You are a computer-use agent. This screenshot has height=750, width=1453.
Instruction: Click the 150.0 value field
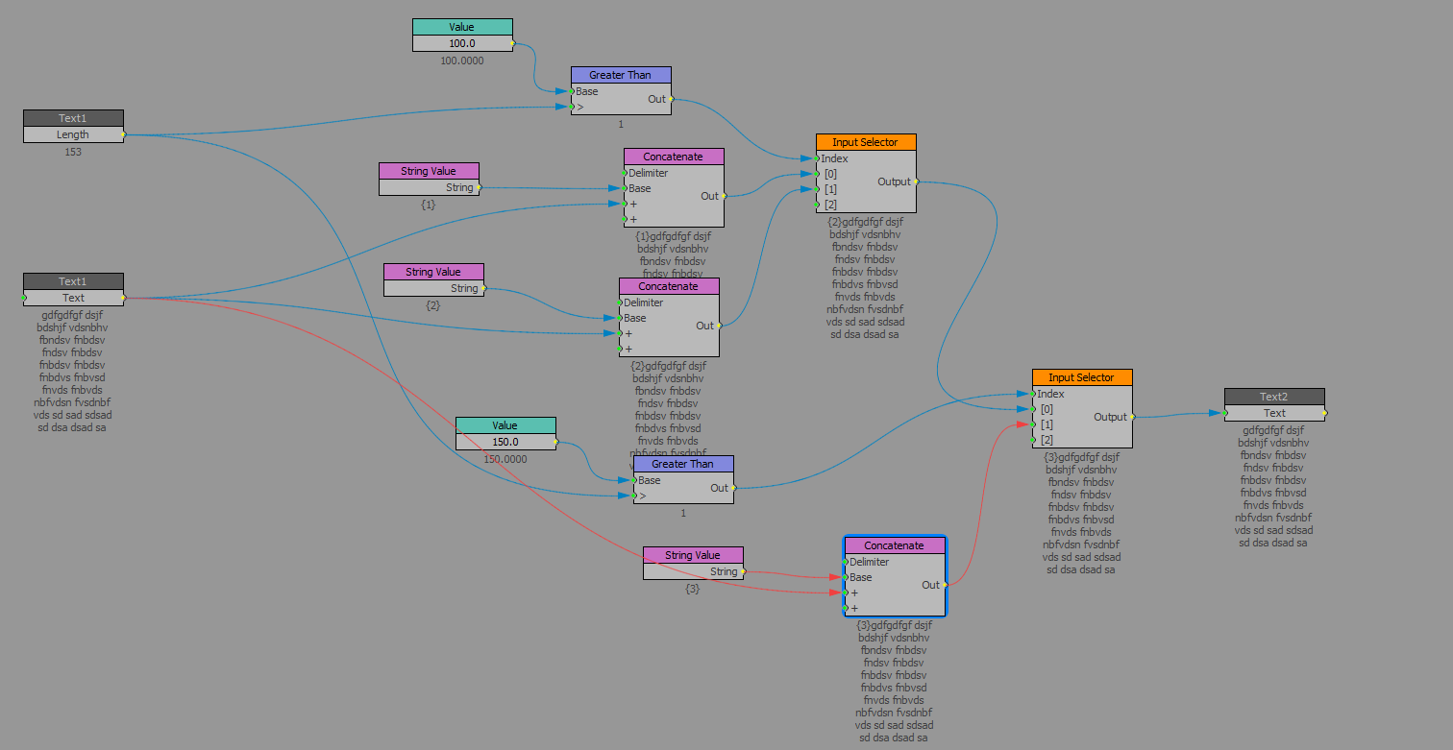click(505, 442)
